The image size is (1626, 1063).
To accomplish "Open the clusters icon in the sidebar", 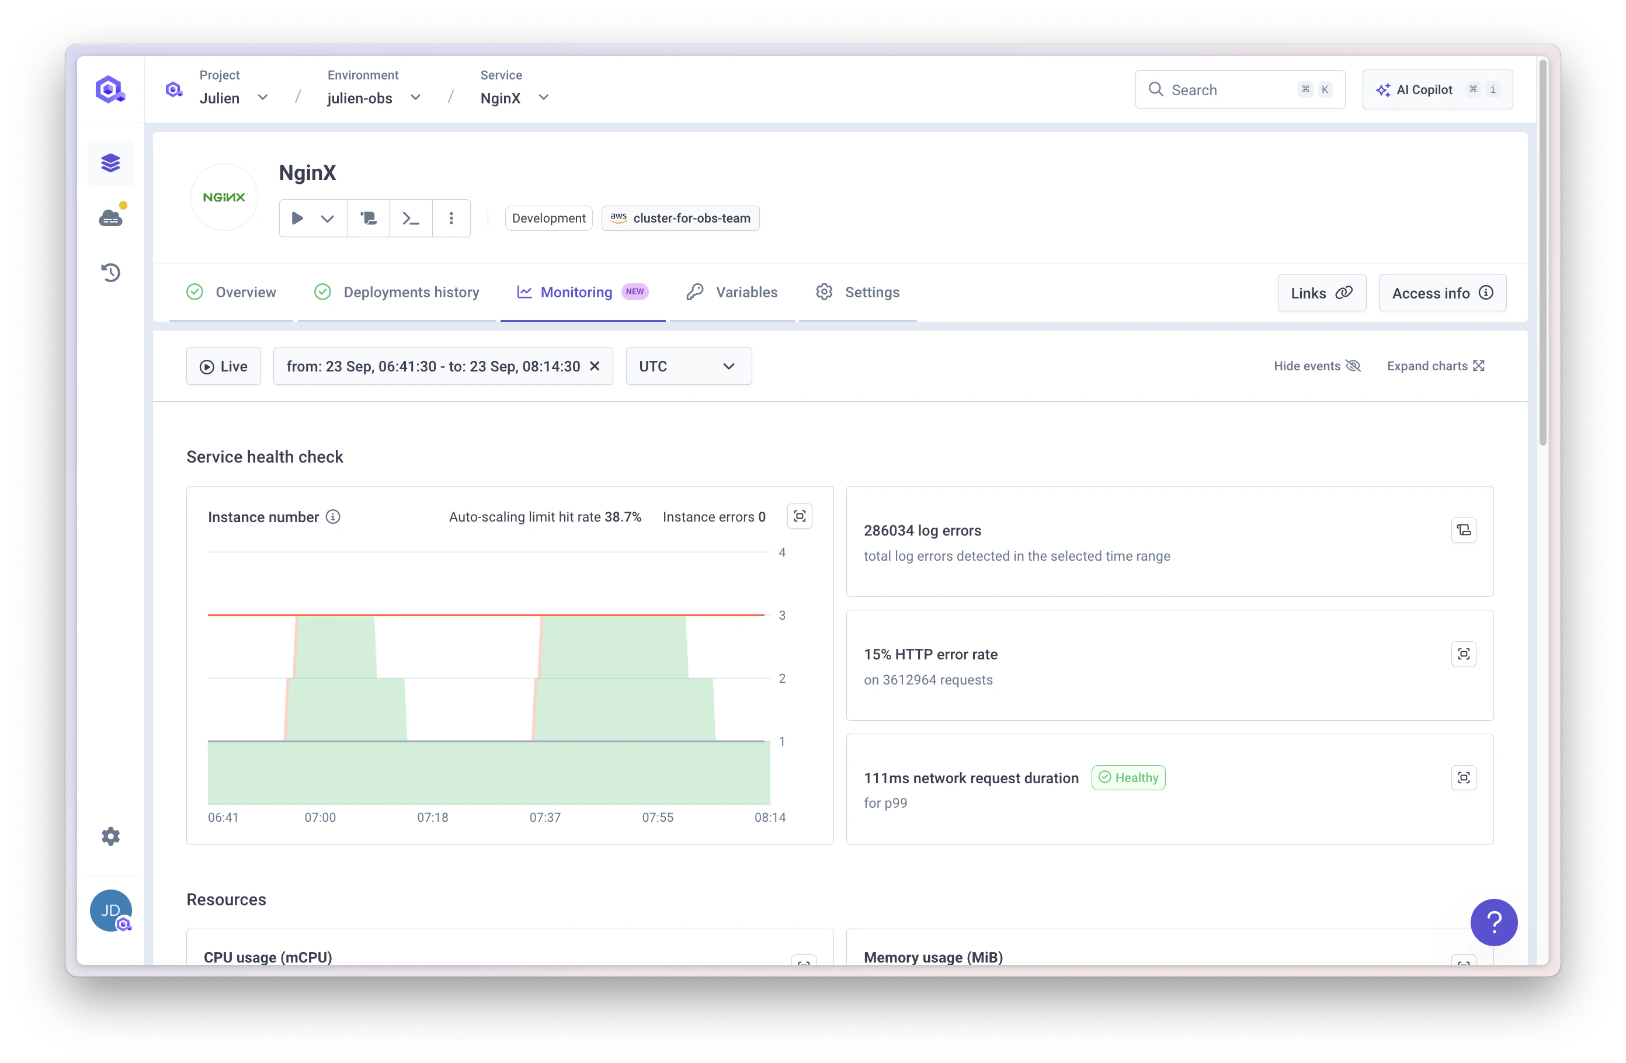I will coord(110,217).
